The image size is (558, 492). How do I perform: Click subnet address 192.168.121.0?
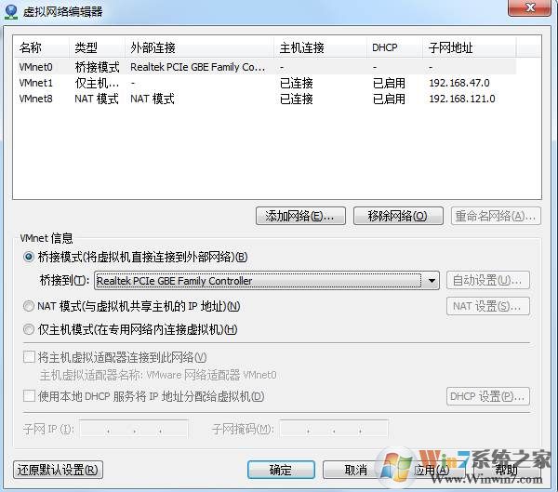[462, 99]
